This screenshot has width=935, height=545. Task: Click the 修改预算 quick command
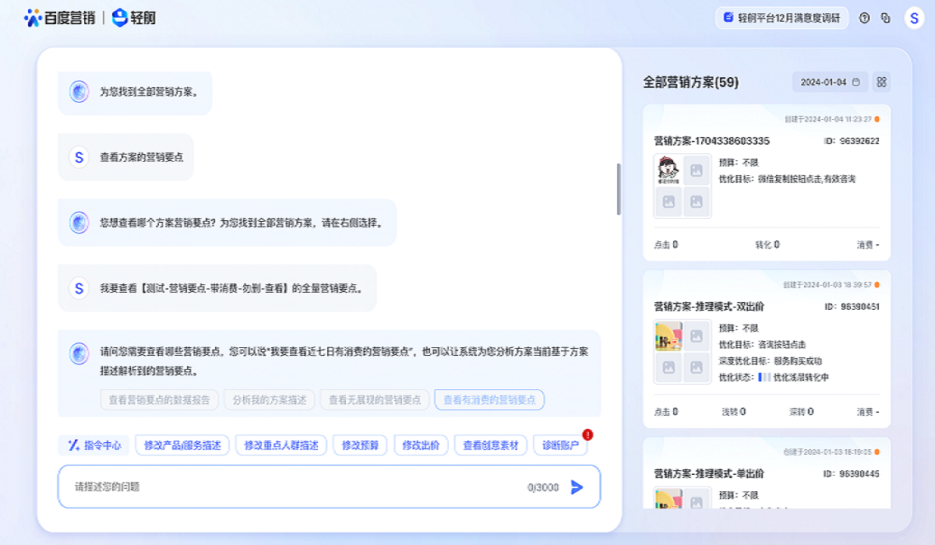click(x=360, y=445)
